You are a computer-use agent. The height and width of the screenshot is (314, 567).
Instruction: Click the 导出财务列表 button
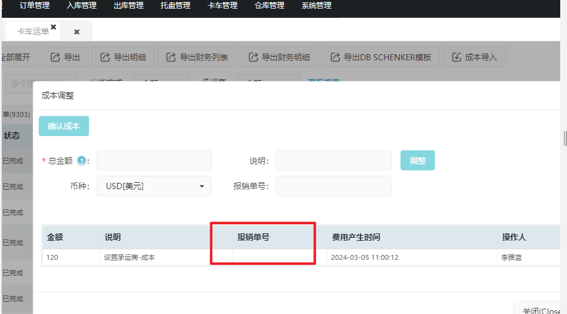tap(197, 57)
